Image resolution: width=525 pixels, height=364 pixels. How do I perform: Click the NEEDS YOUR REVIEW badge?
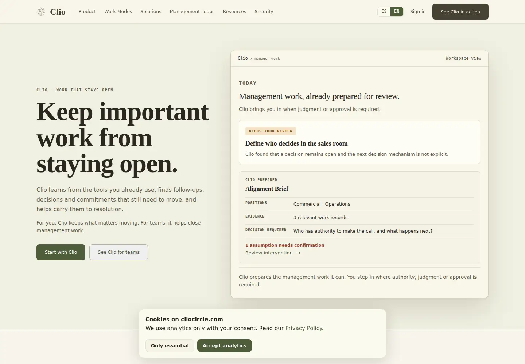coord(271,131)
